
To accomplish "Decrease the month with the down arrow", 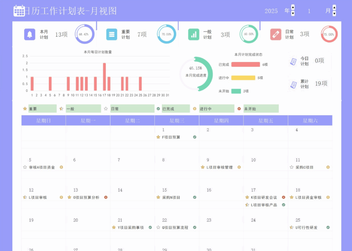I will point(334,13).
